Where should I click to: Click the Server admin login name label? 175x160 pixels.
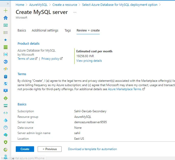pos(34,133)
